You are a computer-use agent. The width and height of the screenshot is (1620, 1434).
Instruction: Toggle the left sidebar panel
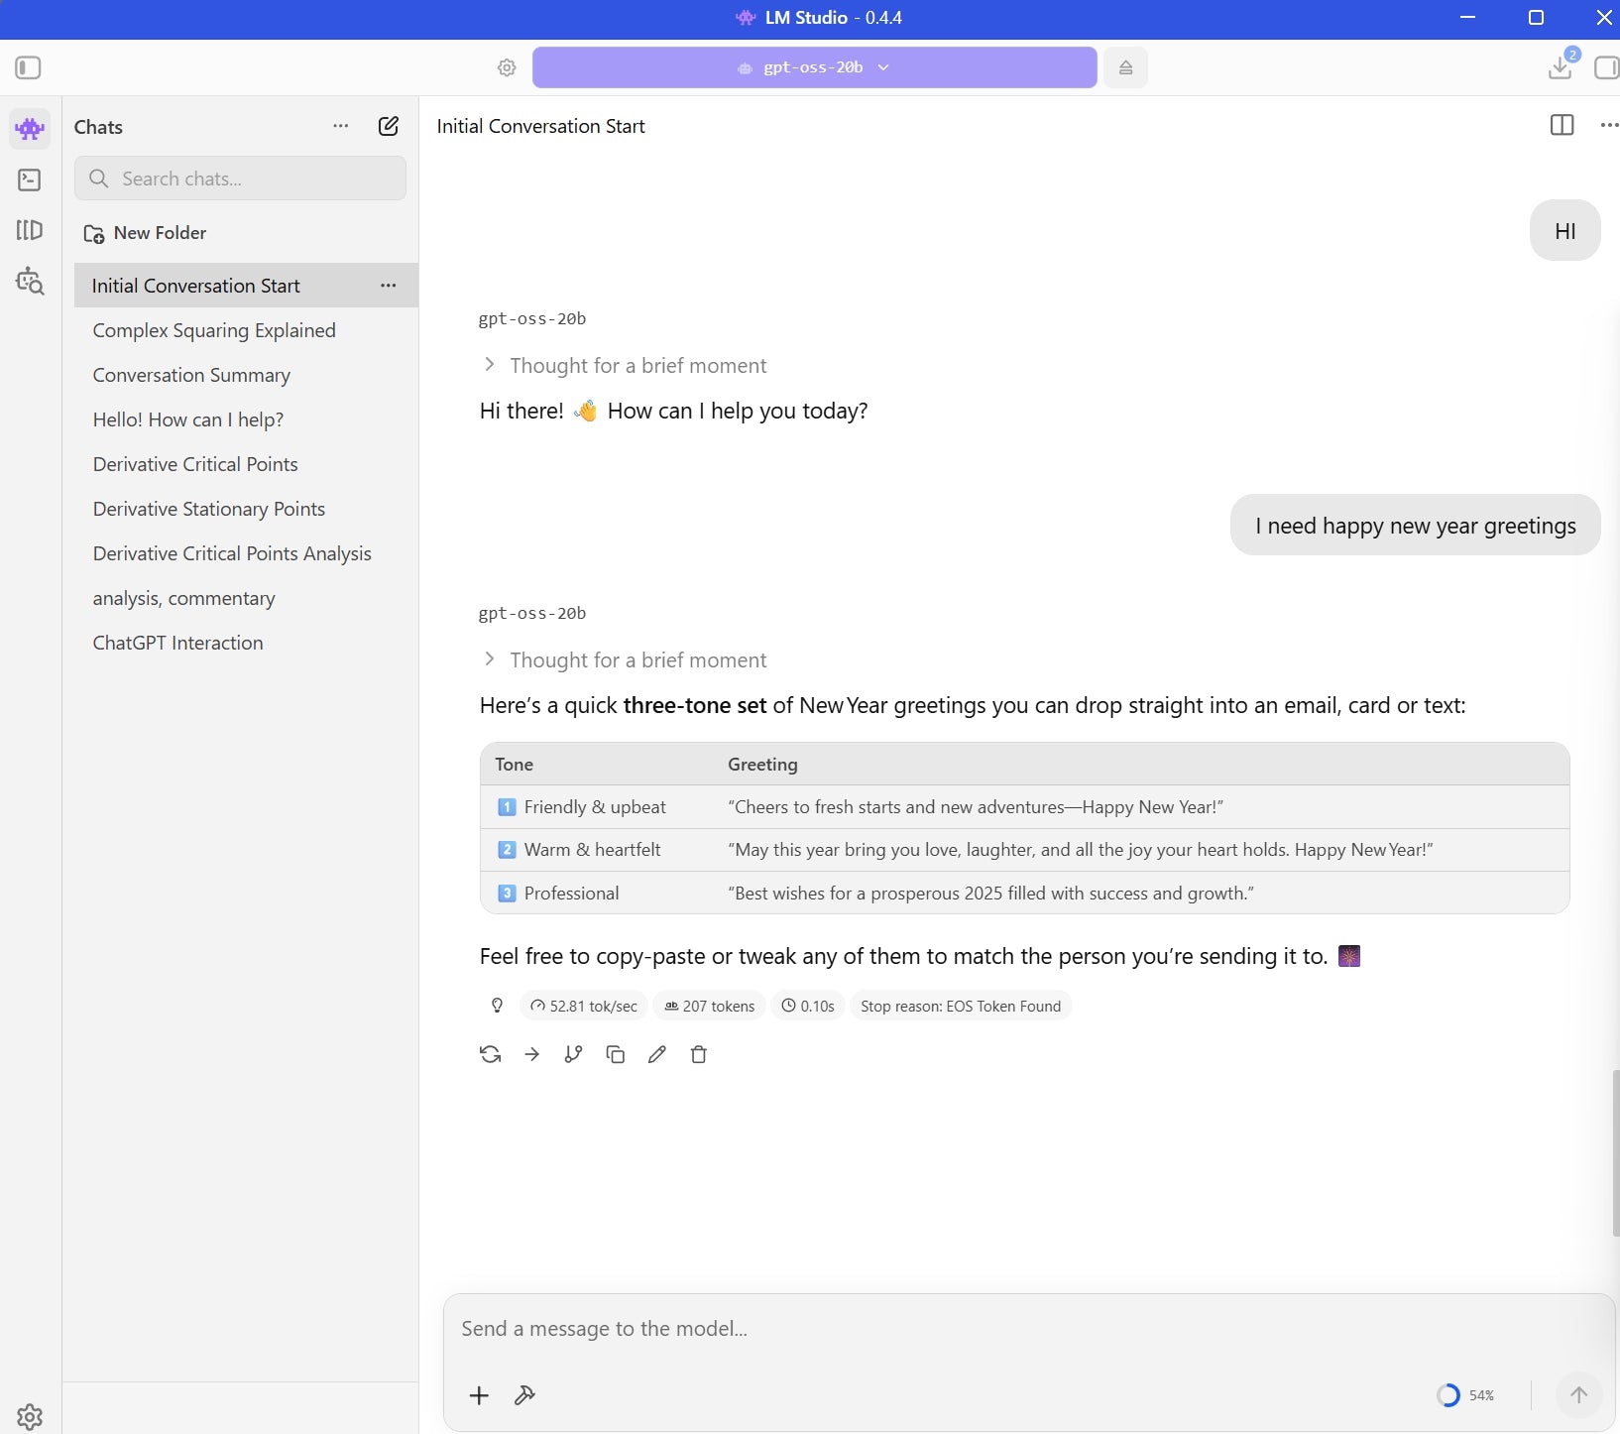pos(28,67)
